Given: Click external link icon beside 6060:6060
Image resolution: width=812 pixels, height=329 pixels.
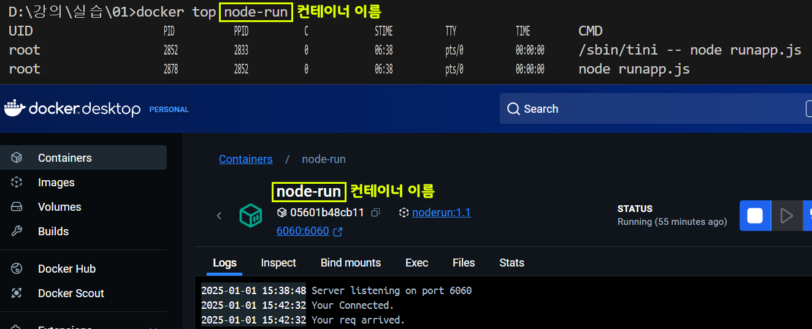Looking at the screenshot, I should coord(337,232).
